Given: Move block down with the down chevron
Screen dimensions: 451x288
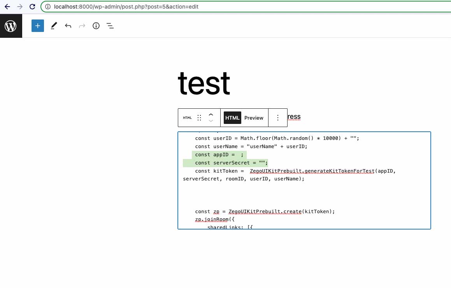Looking at the screenshot, I should (x=211, y=121).
